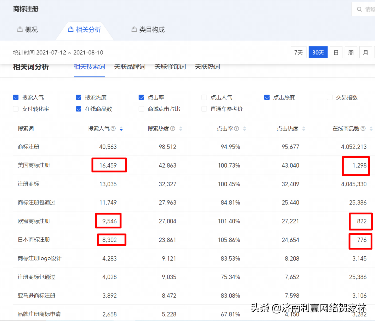Click the sort control on 点击热度 header
This screenshot has height=321, width=375.
tap(303, 128)
